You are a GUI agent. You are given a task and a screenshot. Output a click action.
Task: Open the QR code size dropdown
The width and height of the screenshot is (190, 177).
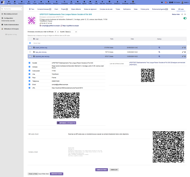(x=57, y=32)
